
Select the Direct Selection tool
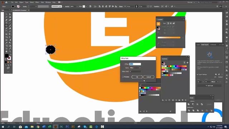(10, 14)
